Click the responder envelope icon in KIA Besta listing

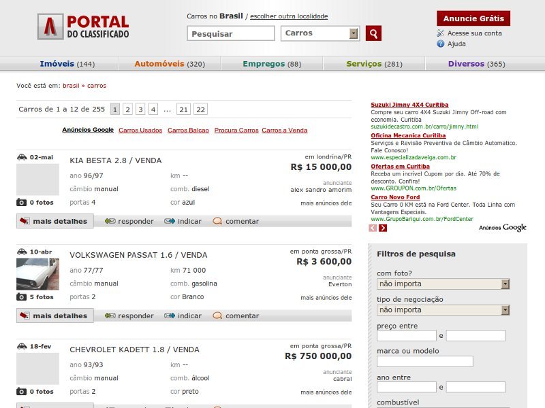(110, 221)
